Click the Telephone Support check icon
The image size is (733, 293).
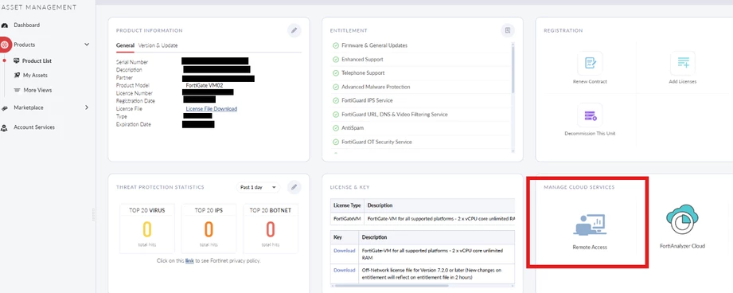(336, 73)
